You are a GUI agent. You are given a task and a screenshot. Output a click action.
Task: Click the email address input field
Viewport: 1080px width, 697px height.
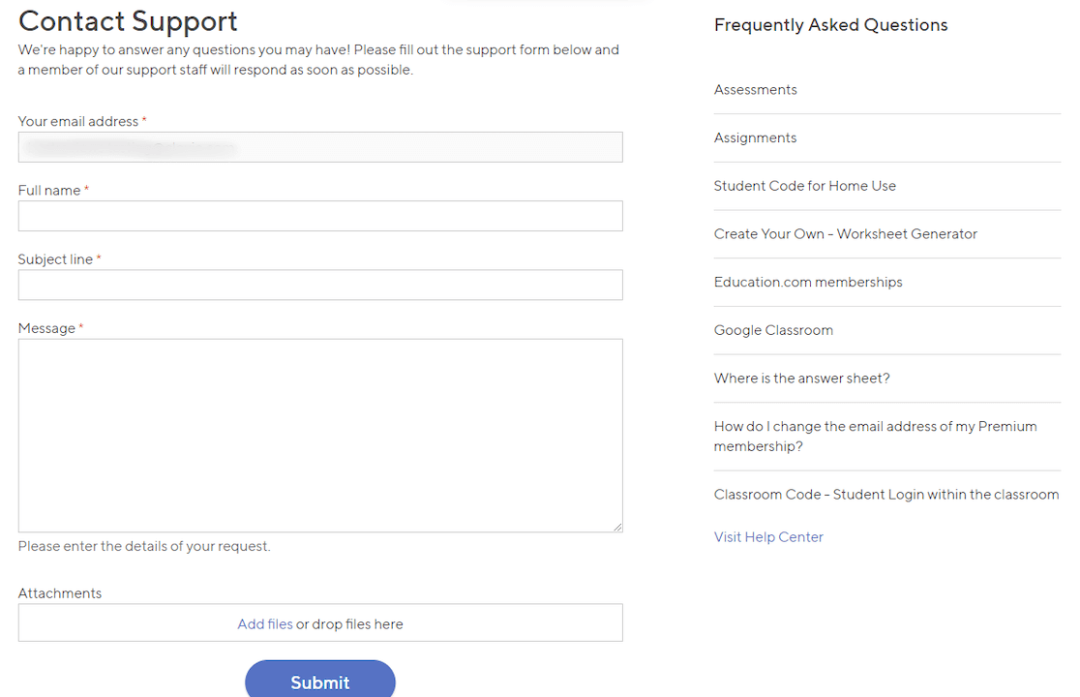(319, 146)
